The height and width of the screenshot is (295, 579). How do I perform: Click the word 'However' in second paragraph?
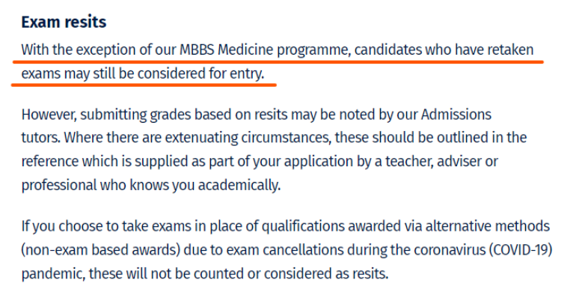tap(48, 115)
